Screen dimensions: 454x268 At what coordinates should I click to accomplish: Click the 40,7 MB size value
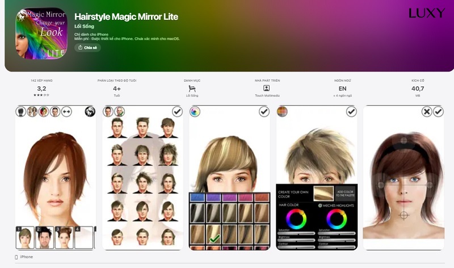click(418, 89)
